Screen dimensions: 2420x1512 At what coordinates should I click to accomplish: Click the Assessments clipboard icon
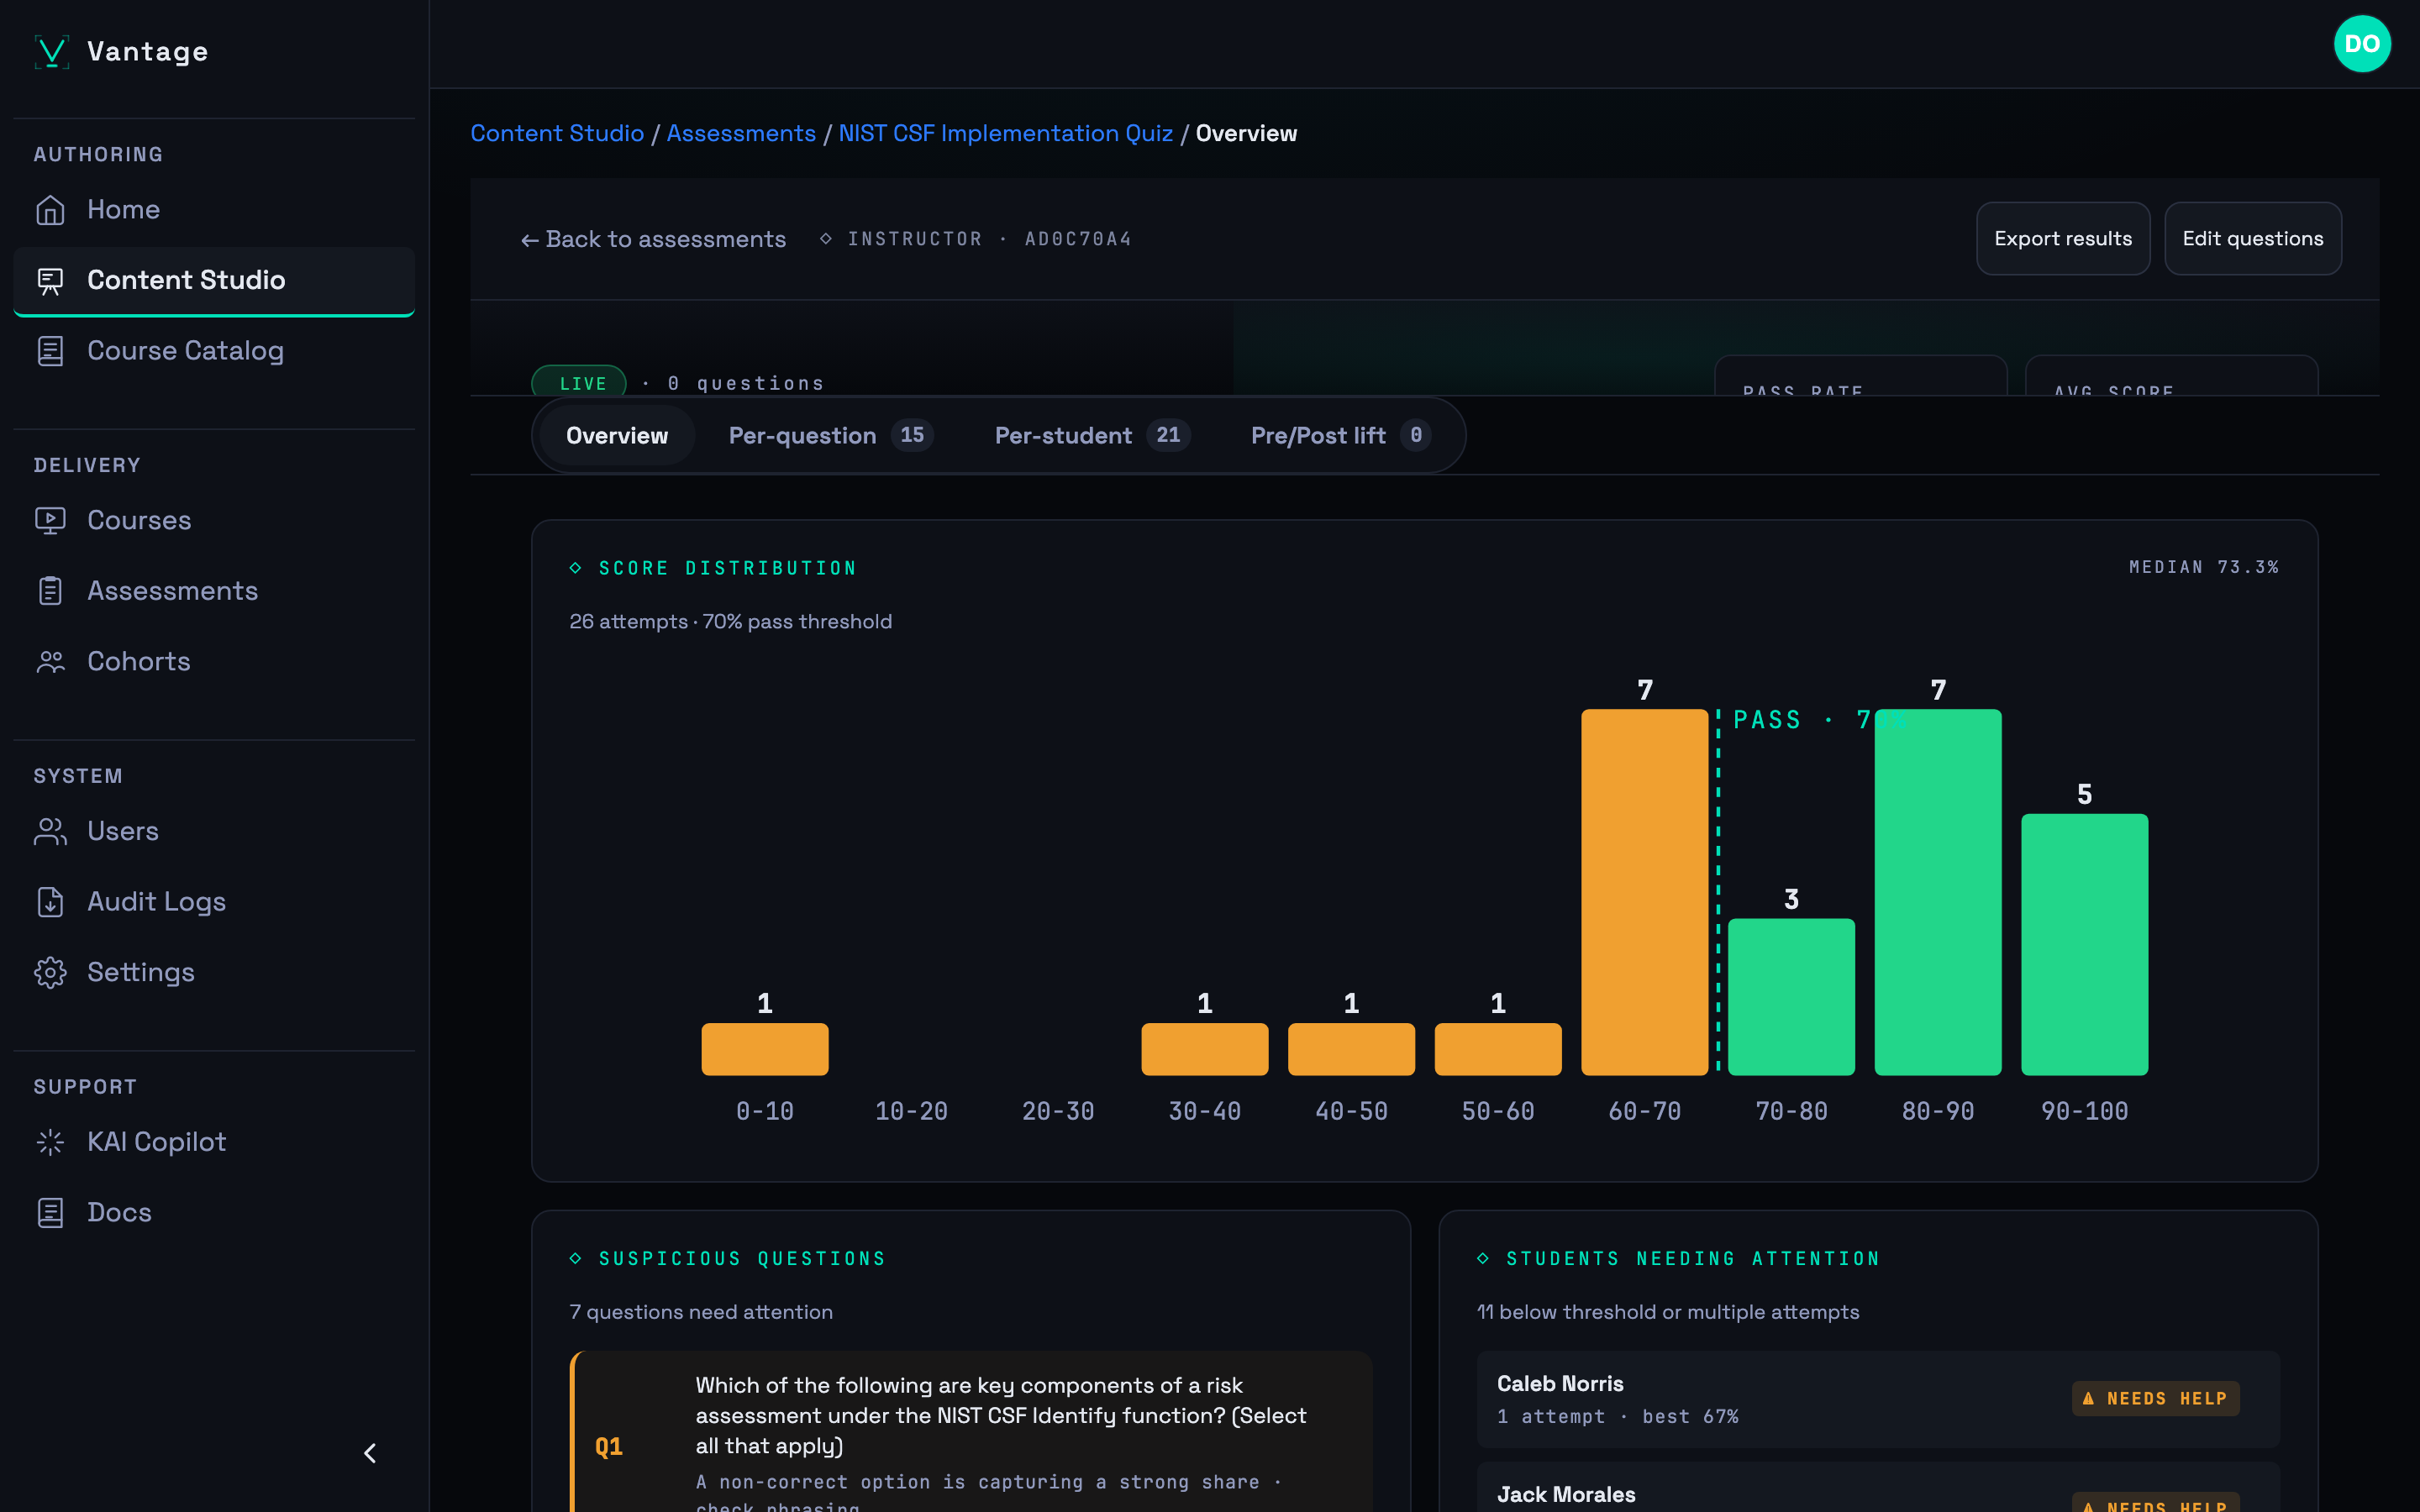[x=50, y=591]
